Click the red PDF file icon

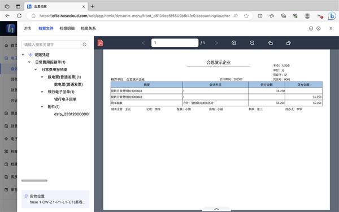pos(100,42)
